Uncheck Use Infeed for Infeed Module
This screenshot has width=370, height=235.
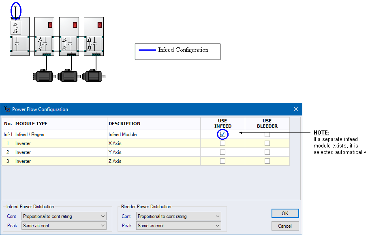222,134
